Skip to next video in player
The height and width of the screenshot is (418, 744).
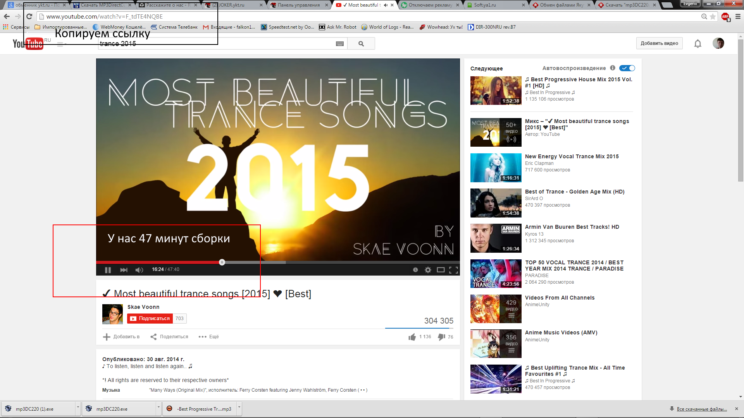(124, 270)
